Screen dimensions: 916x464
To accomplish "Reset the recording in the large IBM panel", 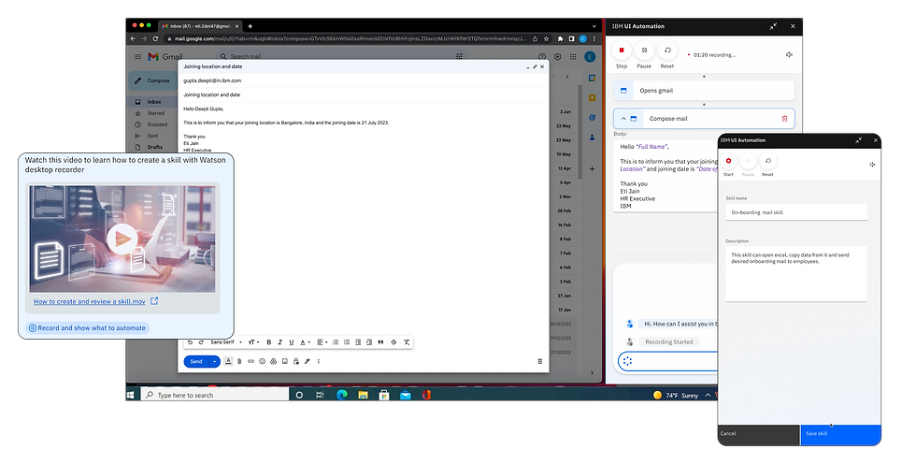I will [667, 51].
